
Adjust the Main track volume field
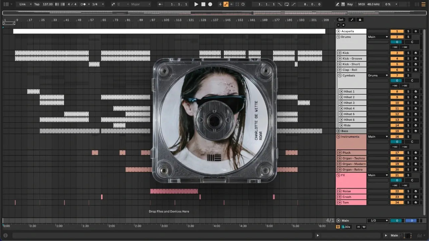tap(397, 221)
